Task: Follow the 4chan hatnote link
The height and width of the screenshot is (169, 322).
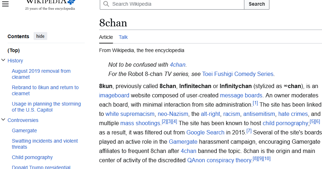Action: (x=177, y=65)
